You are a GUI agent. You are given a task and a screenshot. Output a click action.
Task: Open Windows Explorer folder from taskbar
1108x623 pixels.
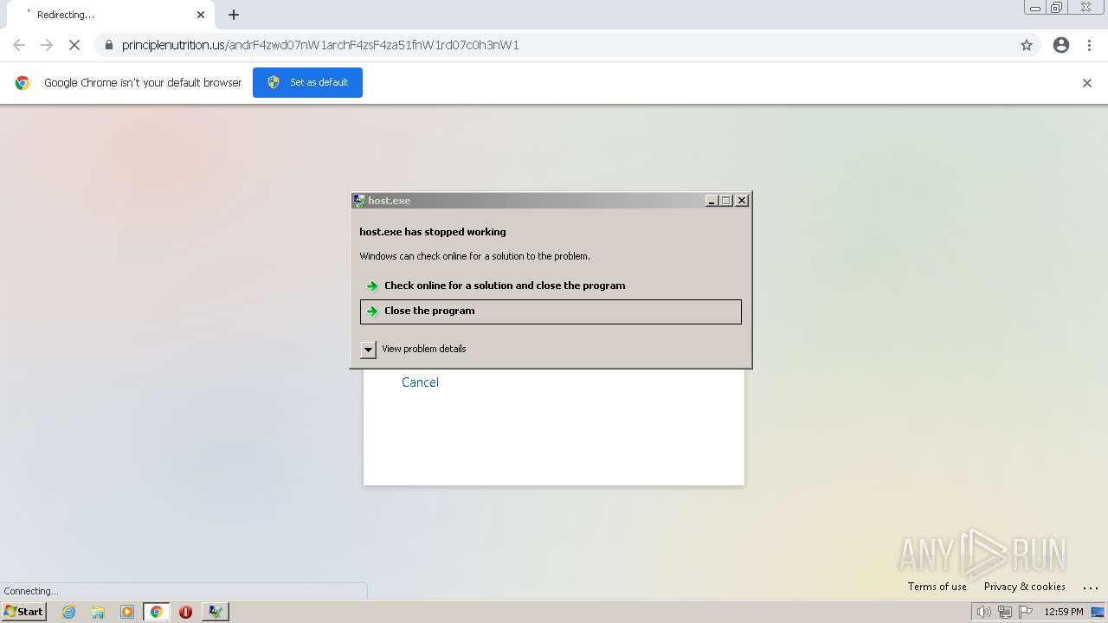pos(98,612)
